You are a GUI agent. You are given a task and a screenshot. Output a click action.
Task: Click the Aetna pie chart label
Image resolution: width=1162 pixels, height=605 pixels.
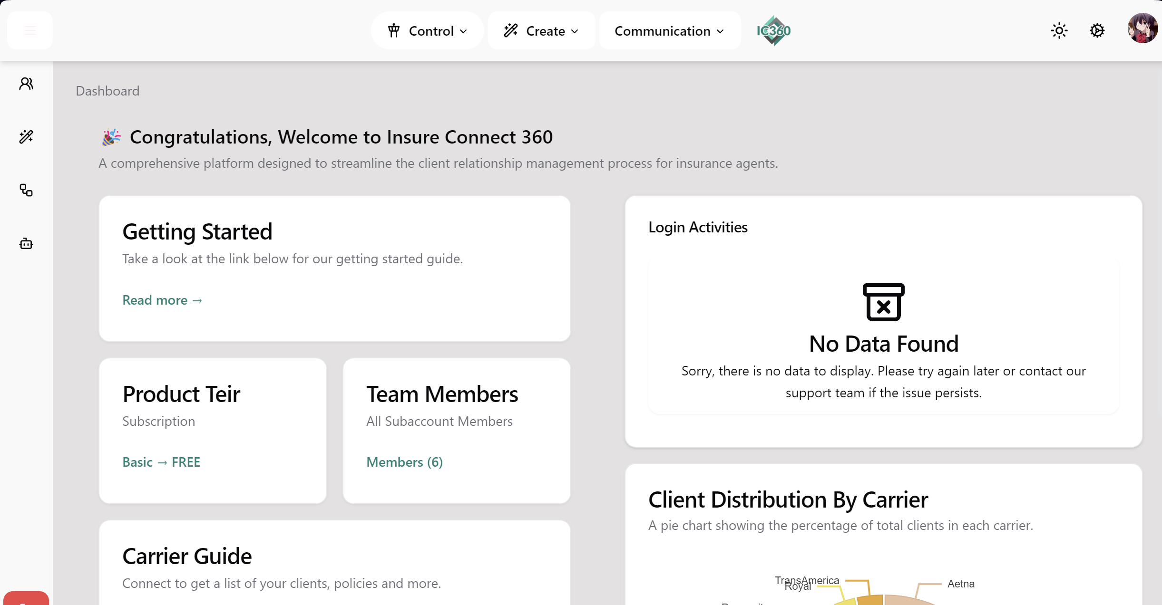point(961,584)
